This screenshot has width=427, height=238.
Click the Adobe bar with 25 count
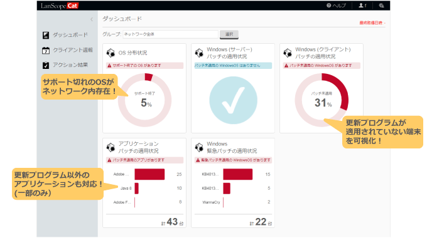pos(149,174)
